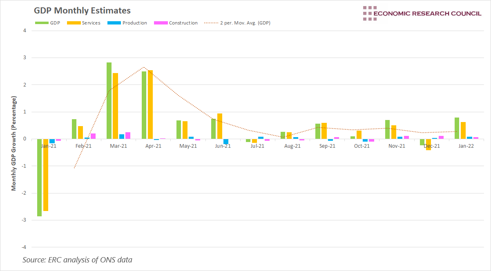
Task: Select the green GDP bar for Jan-22
Action: (457, 128)
